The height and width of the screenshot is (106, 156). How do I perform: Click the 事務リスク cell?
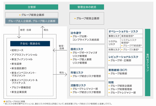tap(114, 36)
